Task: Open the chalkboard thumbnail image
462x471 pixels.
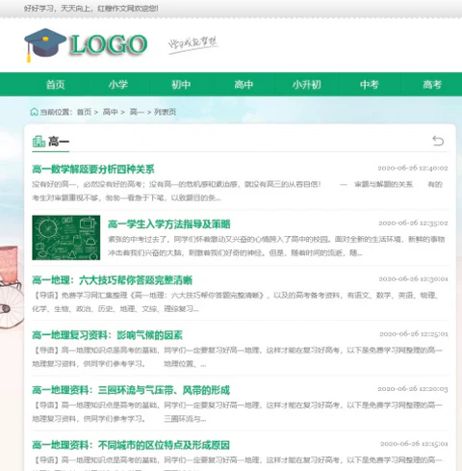Action: click(x=66, y=238)
